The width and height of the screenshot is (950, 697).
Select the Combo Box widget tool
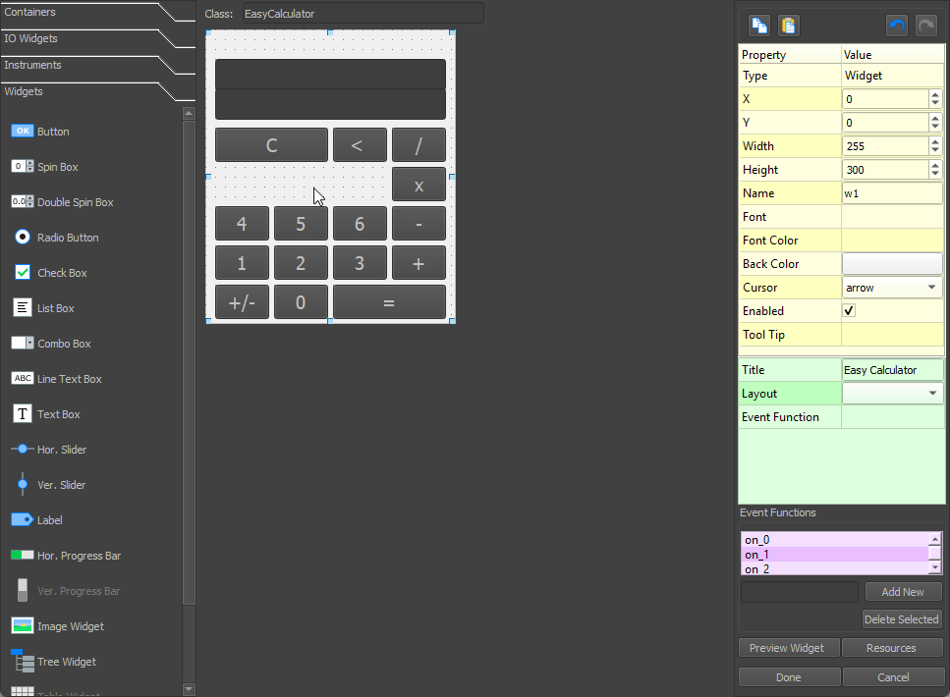[52, 343]
